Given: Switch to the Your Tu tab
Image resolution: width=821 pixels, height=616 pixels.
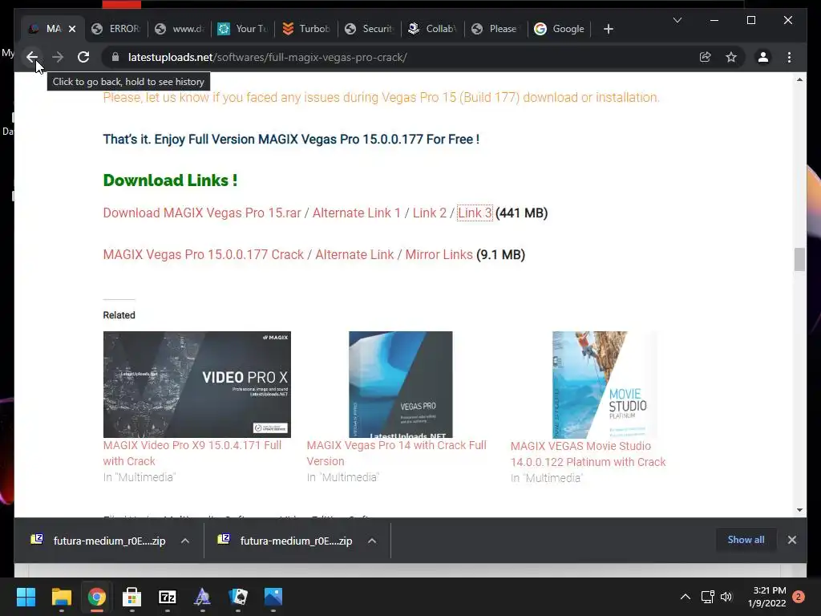Looking at the screenshot, I should tap(243, 29).
